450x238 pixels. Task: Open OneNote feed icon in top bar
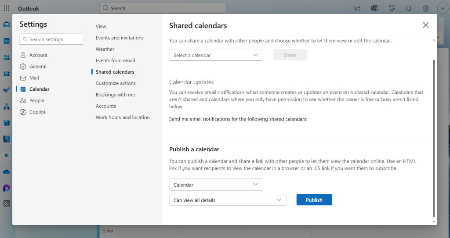374,8
